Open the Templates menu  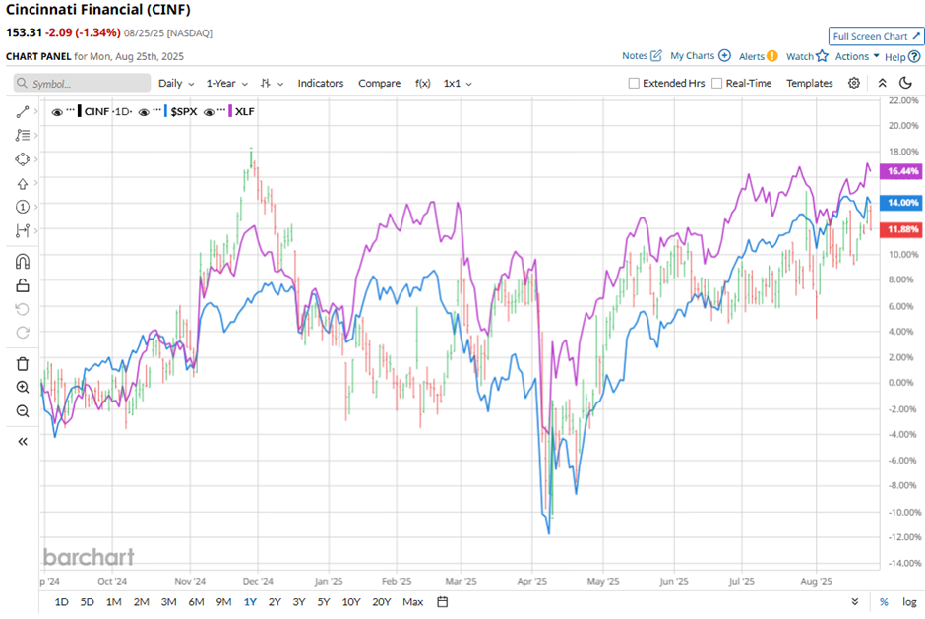(x=809, y=84)
